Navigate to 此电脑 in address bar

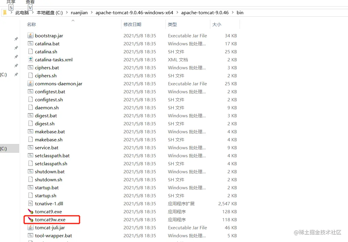point(22,13)
